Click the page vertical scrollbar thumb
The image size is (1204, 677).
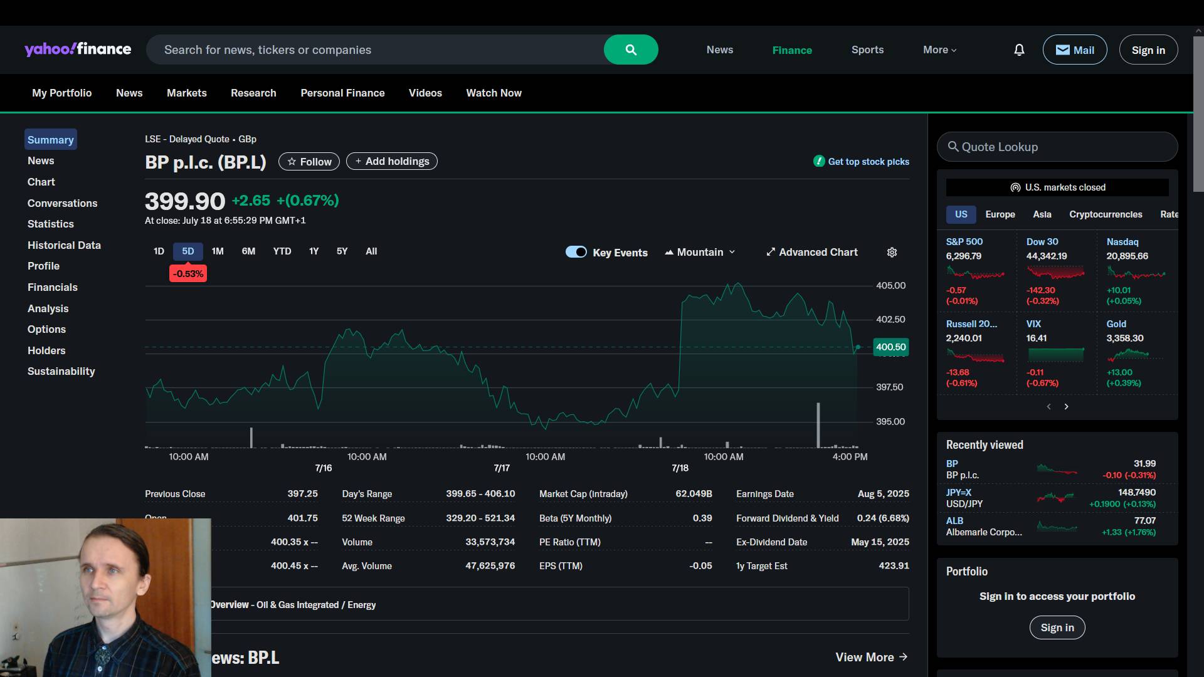[x=1198, y=113]
